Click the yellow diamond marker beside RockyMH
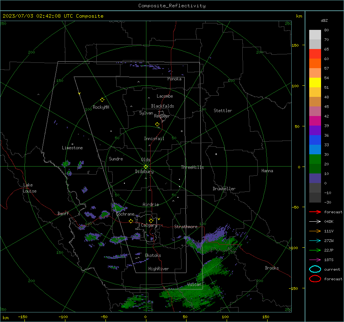Image resolution: width=344 pixels, height=322 pixels. [x=102, y=100]
